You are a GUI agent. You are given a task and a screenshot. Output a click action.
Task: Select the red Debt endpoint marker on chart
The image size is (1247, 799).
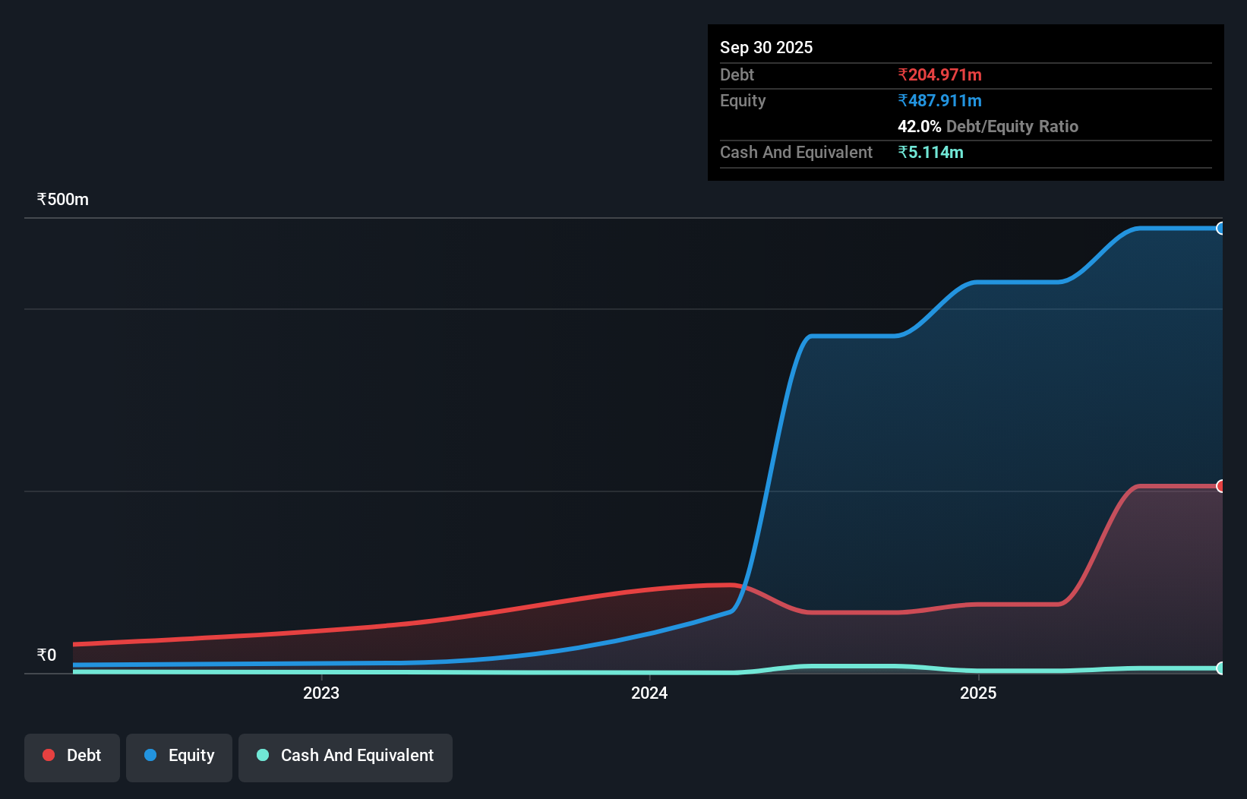click(x=1221, y=485)
